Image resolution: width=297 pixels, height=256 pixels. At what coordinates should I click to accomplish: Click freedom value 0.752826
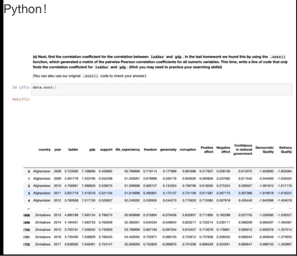pyautogui.click(x=150, y=244)
